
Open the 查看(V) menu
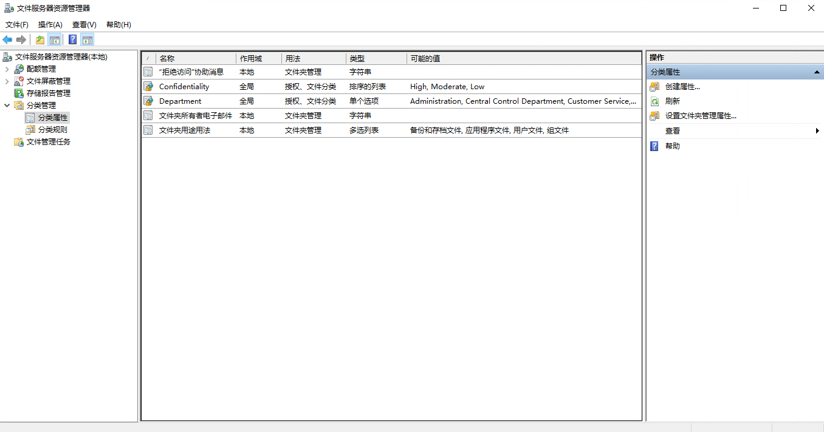click(x=84, y=25)
